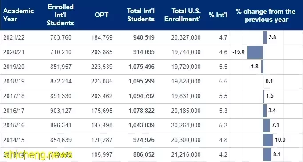Click the Total U.S. Enrollment* header
303x162 pixels.
click(x=183, y=15)
